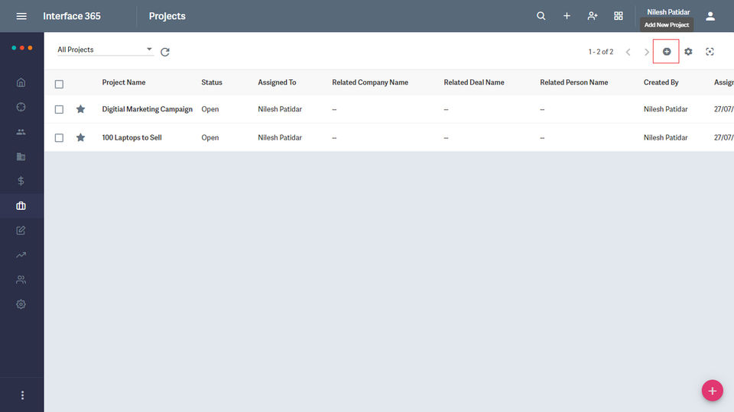Click the pink floating add button
The width and height of the screenshot is (734, 412).
[x=712, y=391]
